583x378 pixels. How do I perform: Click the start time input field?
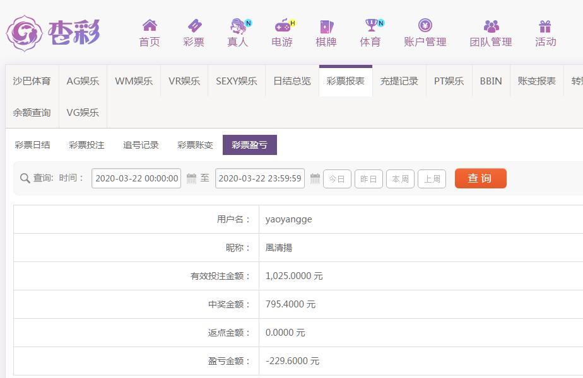point(136,178)
